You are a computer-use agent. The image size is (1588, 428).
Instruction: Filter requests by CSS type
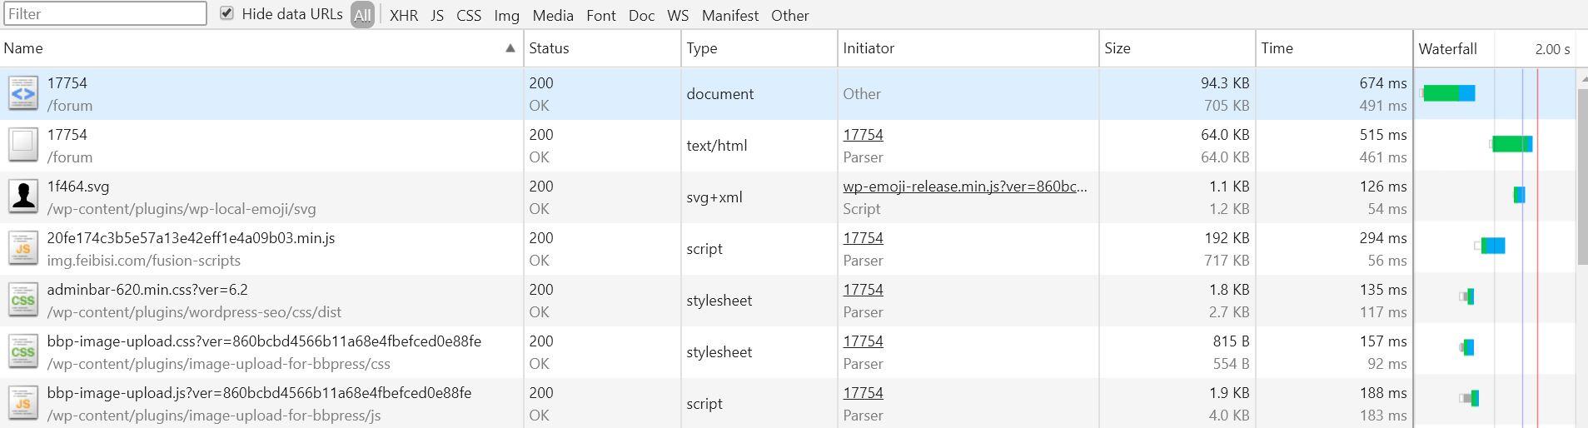pos(469,15)
